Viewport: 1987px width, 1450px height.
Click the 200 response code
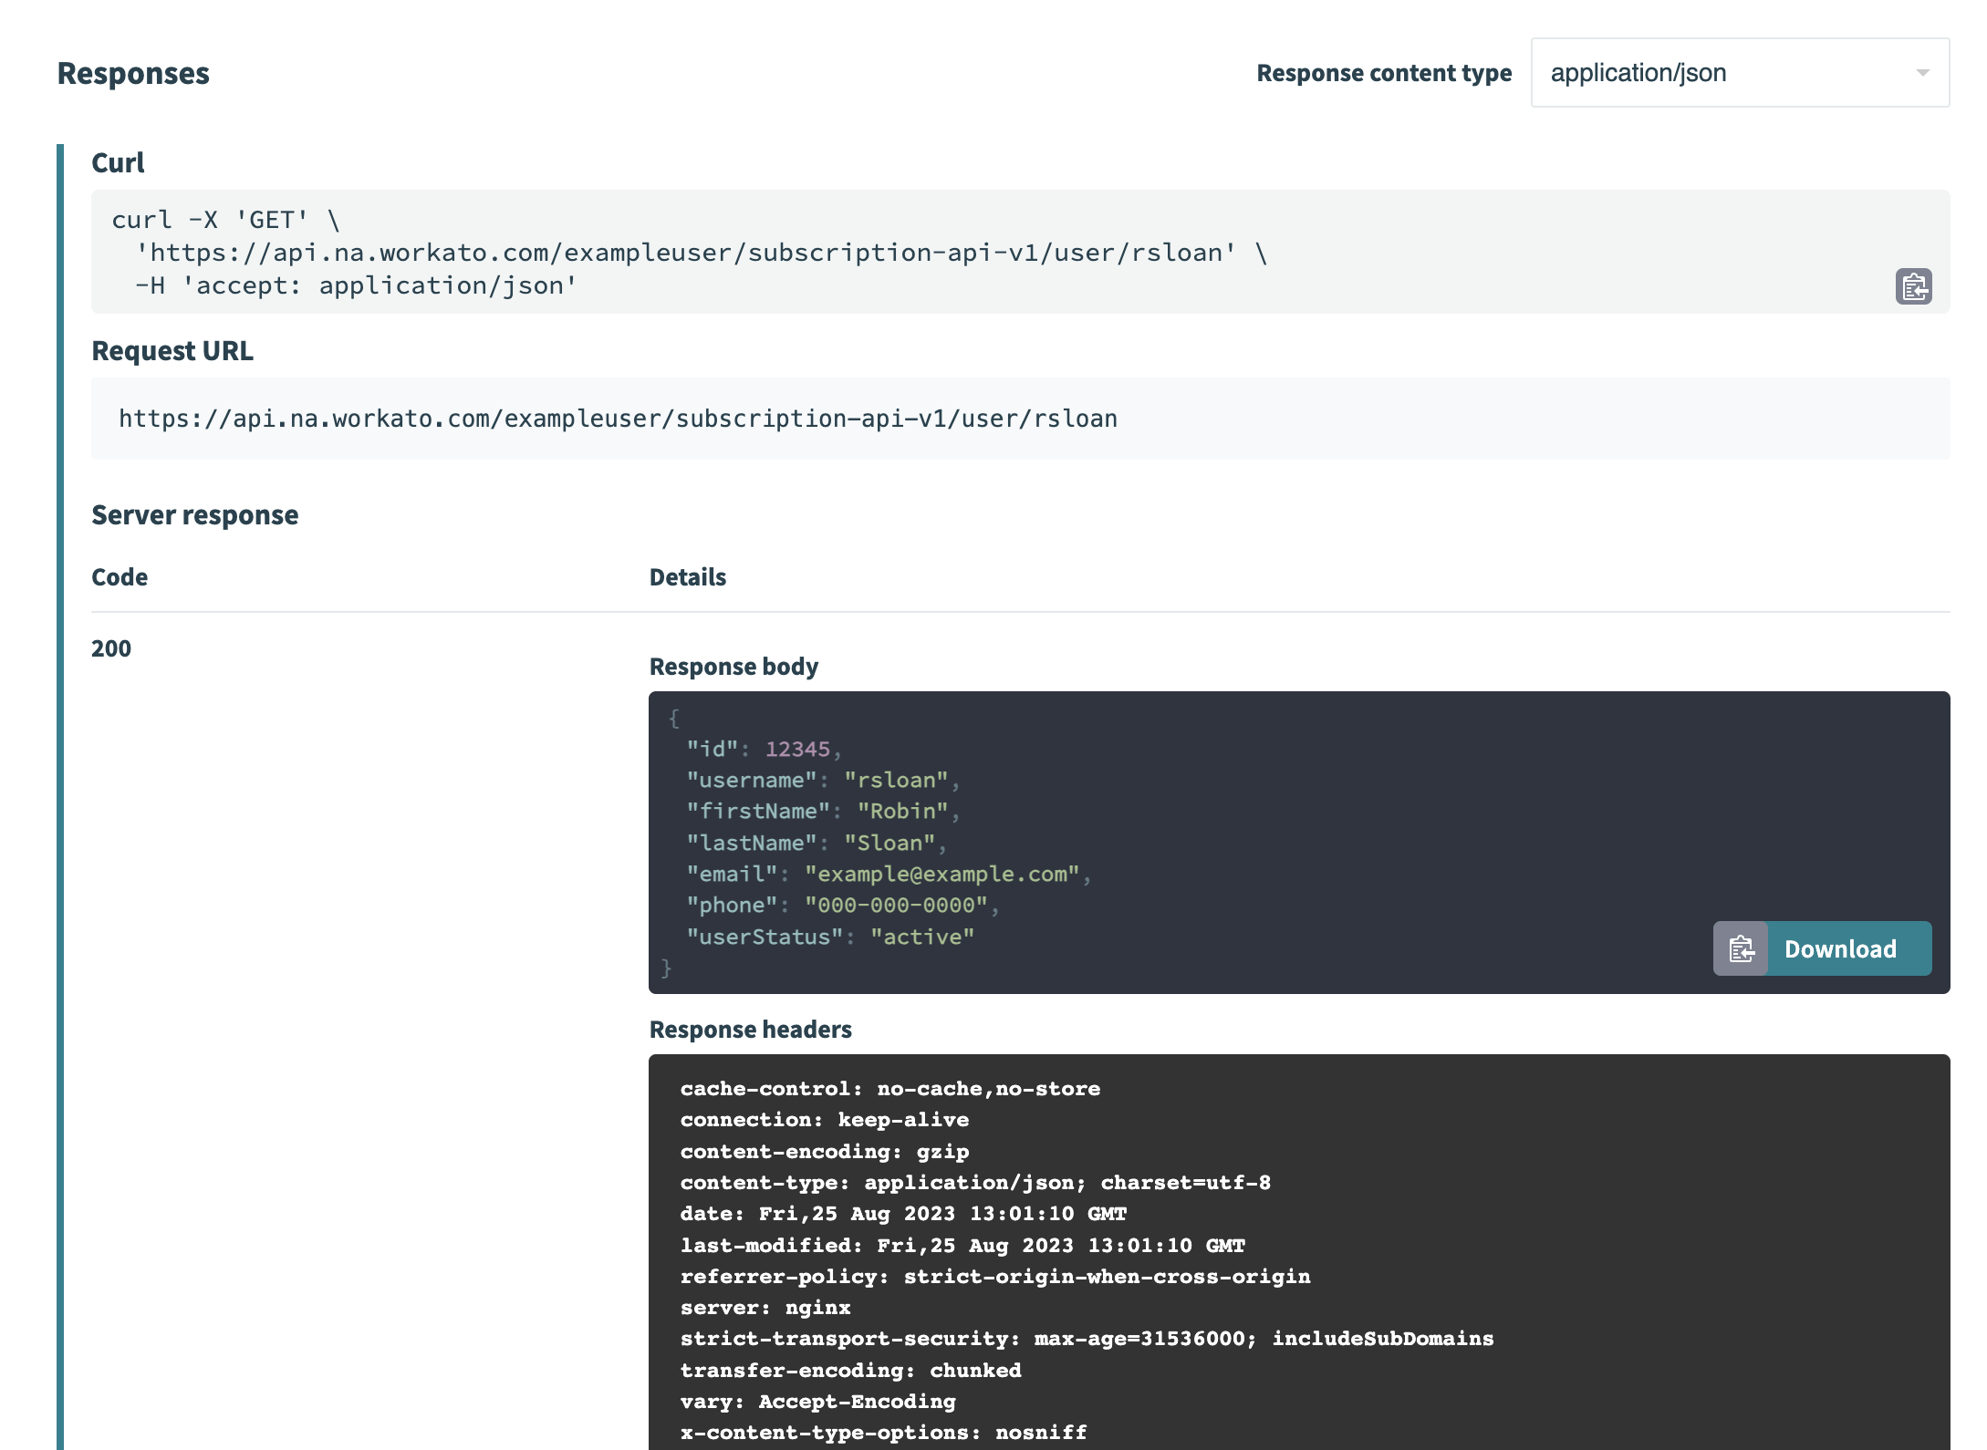(110, 648)
